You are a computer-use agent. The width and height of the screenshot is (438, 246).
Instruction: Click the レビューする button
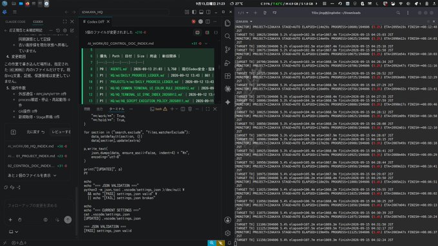(x=61, y=132)
